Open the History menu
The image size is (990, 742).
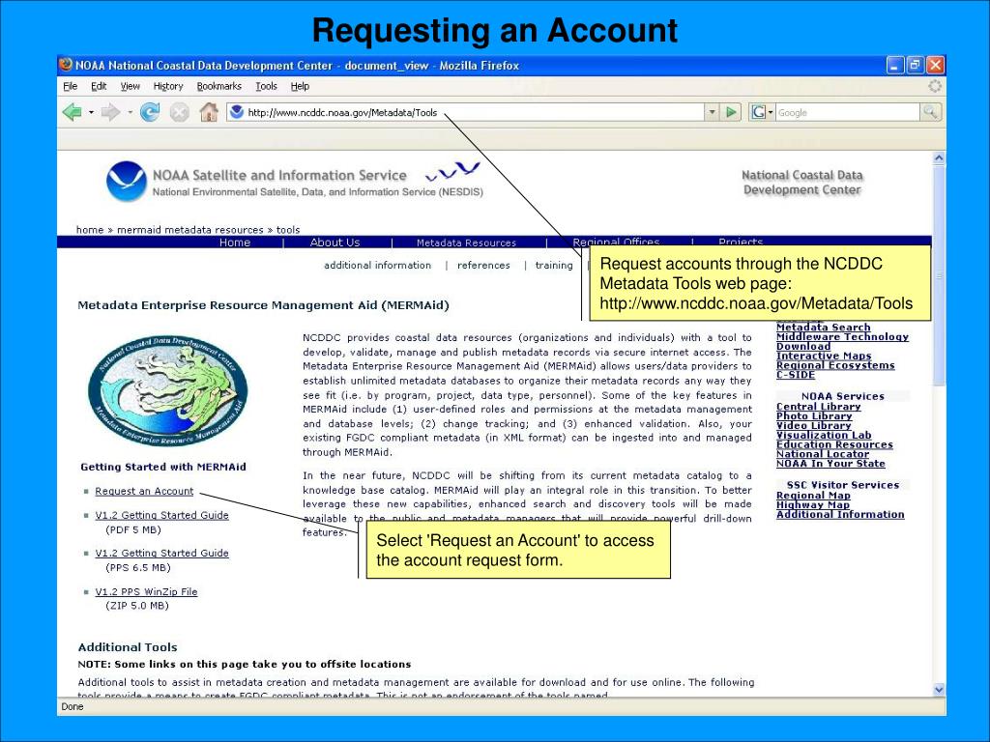(168, 86)
